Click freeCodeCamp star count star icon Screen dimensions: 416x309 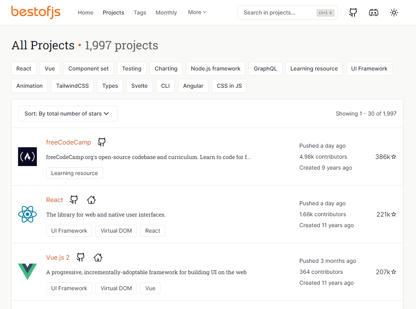394,157
